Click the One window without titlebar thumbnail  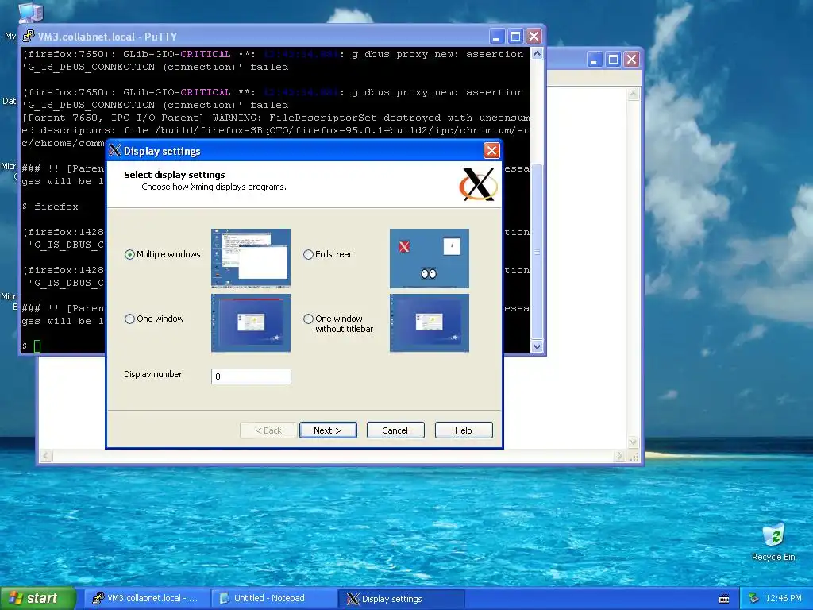pyautogui.click(x=430, y=323)
